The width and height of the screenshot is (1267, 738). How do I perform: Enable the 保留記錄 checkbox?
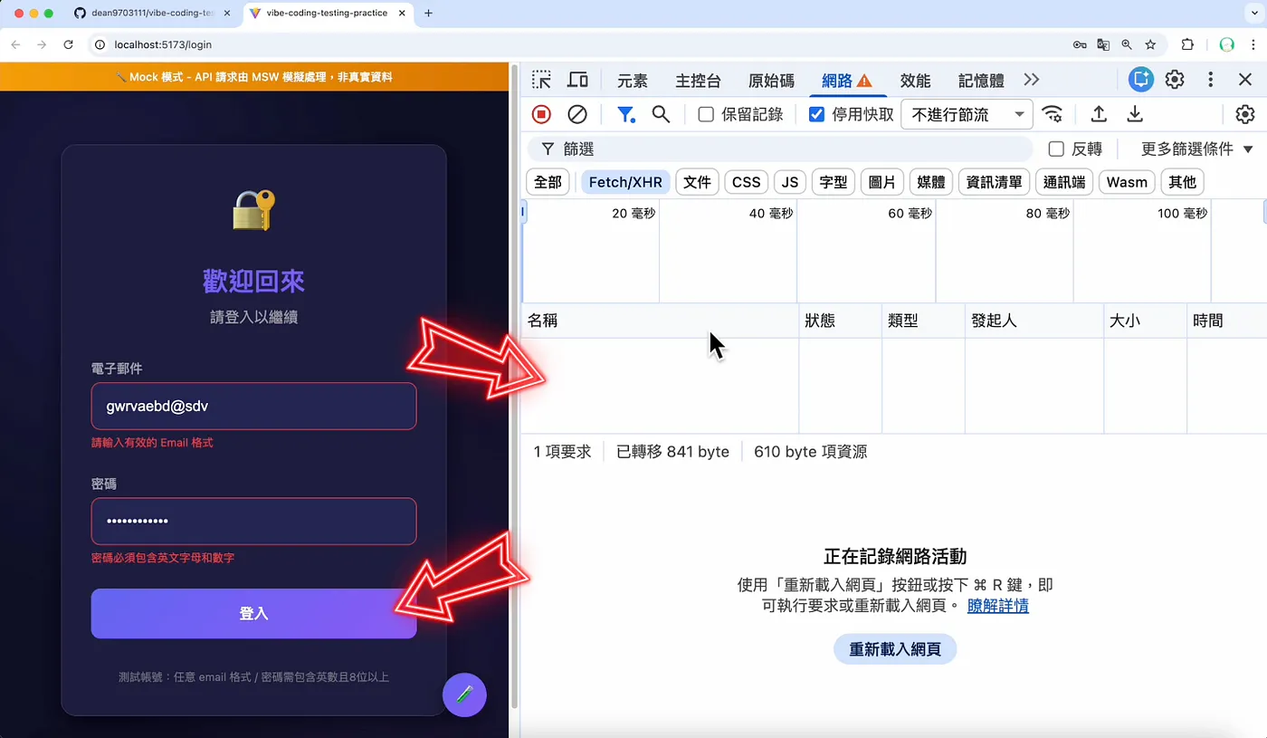(706, 114)
